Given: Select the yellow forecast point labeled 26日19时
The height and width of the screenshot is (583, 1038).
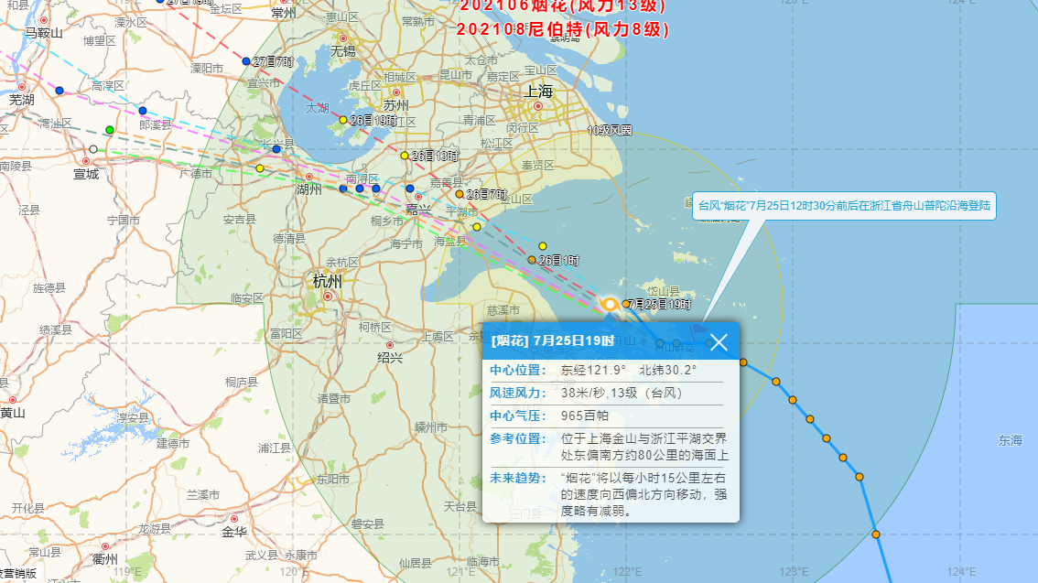Looking at the screenshot, I should click(343, 120).
